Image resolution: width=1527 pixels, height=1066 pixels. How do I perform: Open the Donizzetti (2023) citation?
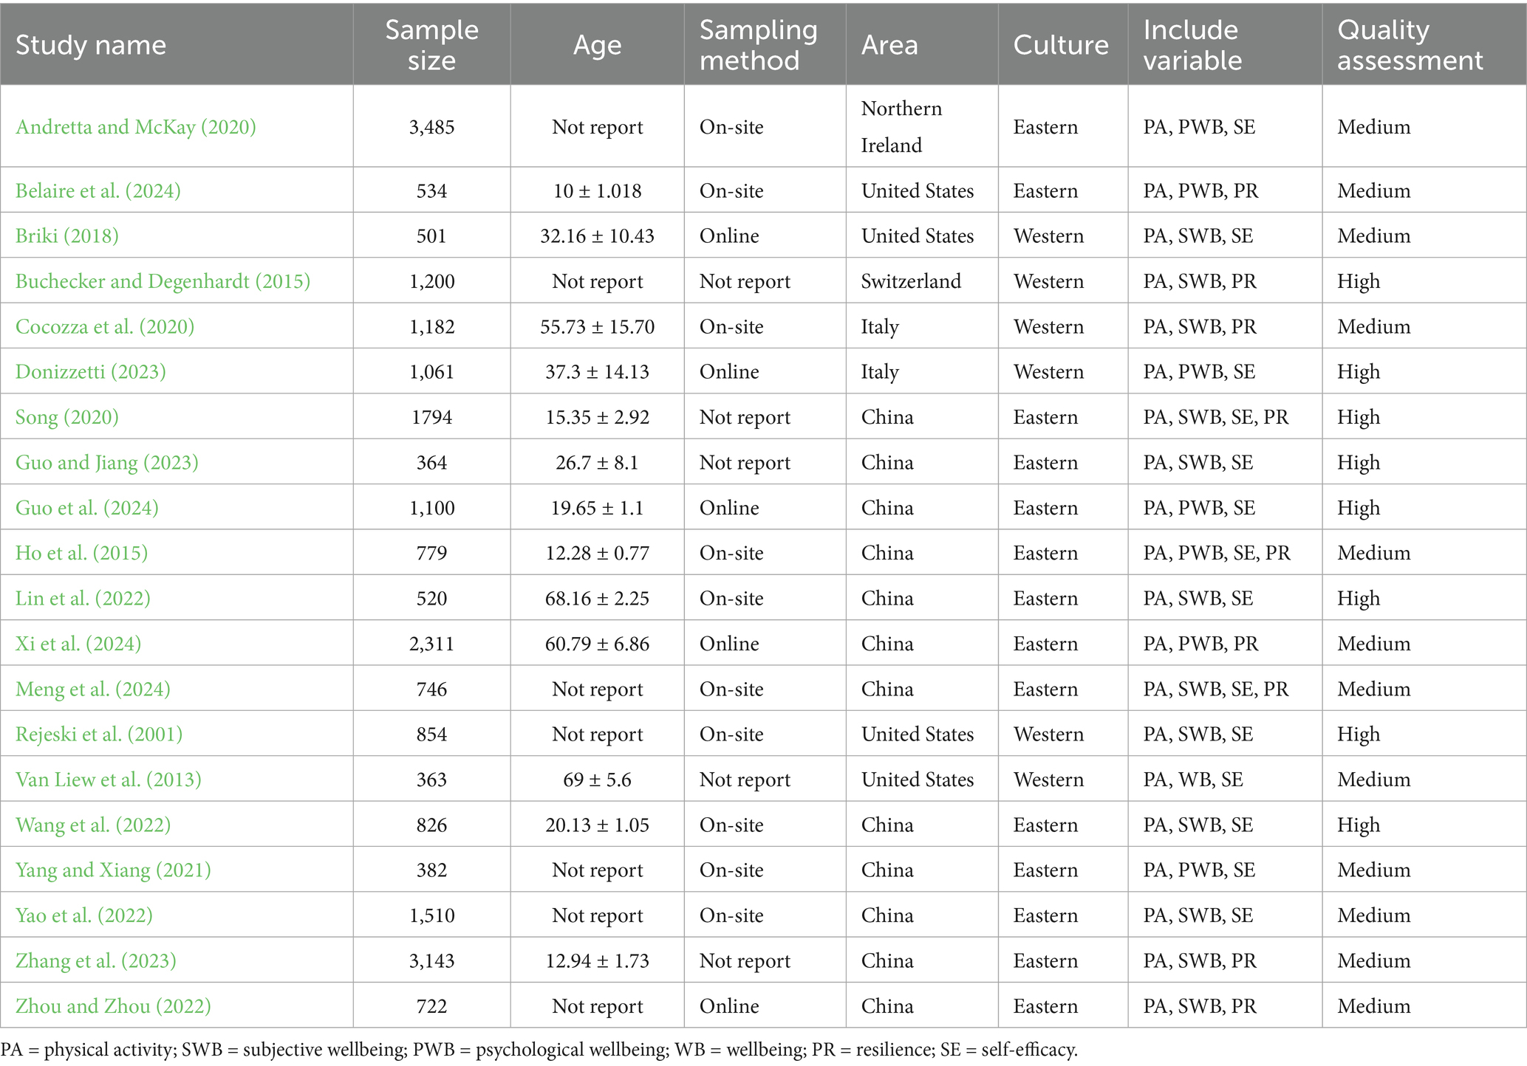pos(91,371)
